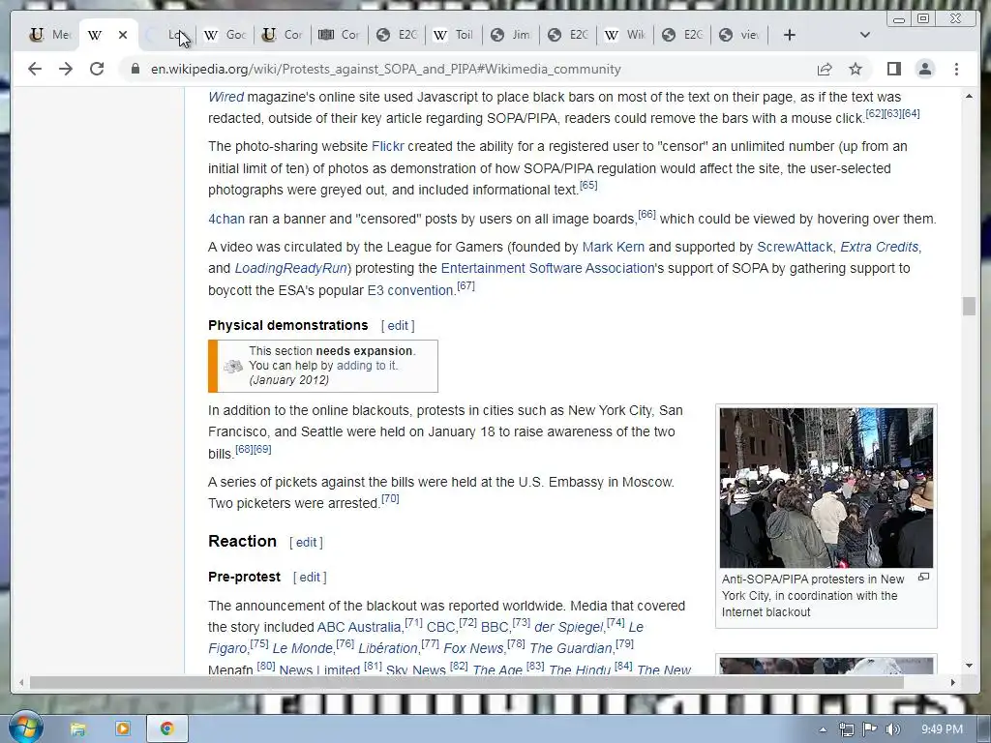Switch to the 'Cor' tab with book icon

point(340,35)
